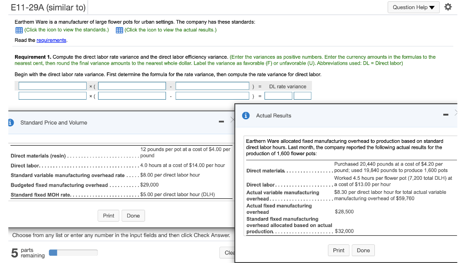
Task: Open the Question Help dropdown
Action: [413, 7]
